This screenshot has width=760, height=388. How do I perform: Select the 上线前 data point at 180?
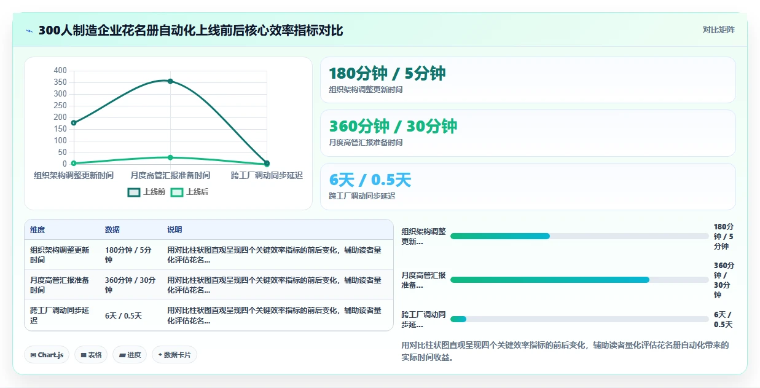[74, 123]
